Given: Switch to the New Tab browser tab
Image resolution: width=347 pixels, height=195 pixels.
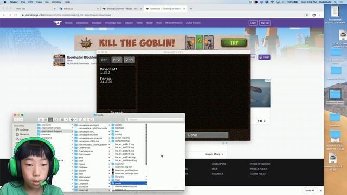Looking at the screenshot, I should (35, 9).
